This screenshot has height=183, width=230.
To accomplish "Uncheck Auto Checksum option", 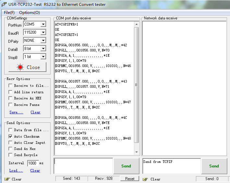I will coord(10,136).
